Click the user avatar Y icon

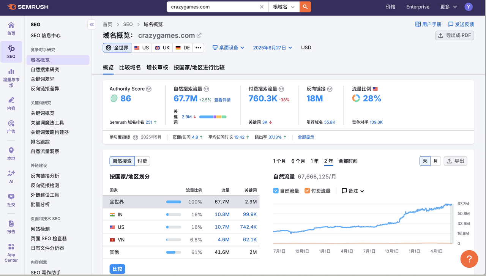[x=469, y=7]
